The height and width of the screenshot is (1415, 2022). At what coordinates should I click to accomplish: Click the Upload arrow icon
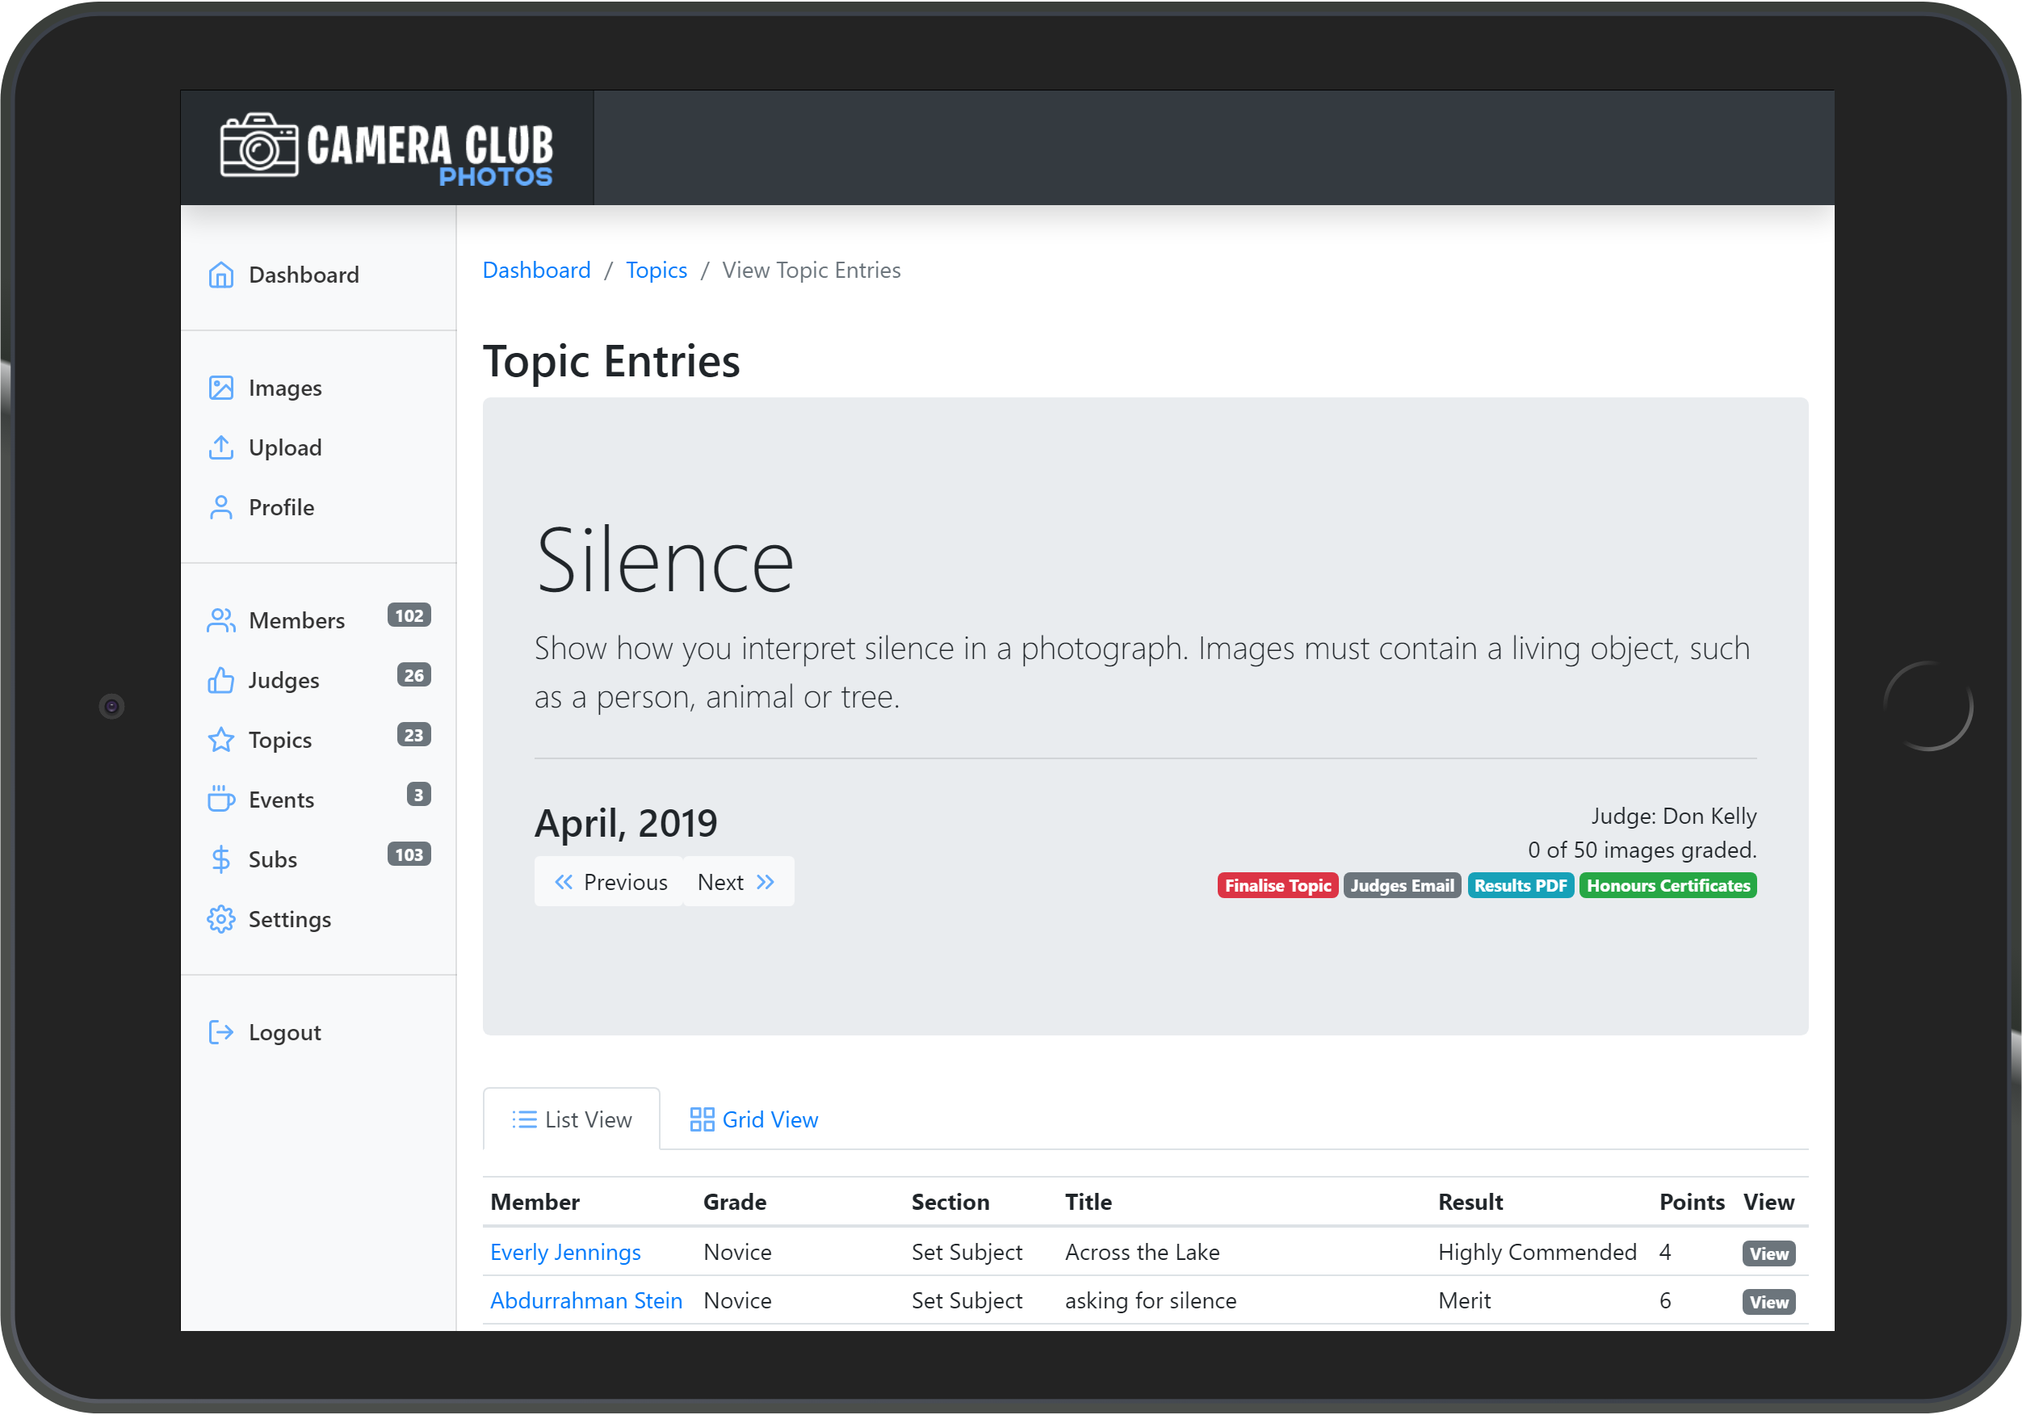220,447
